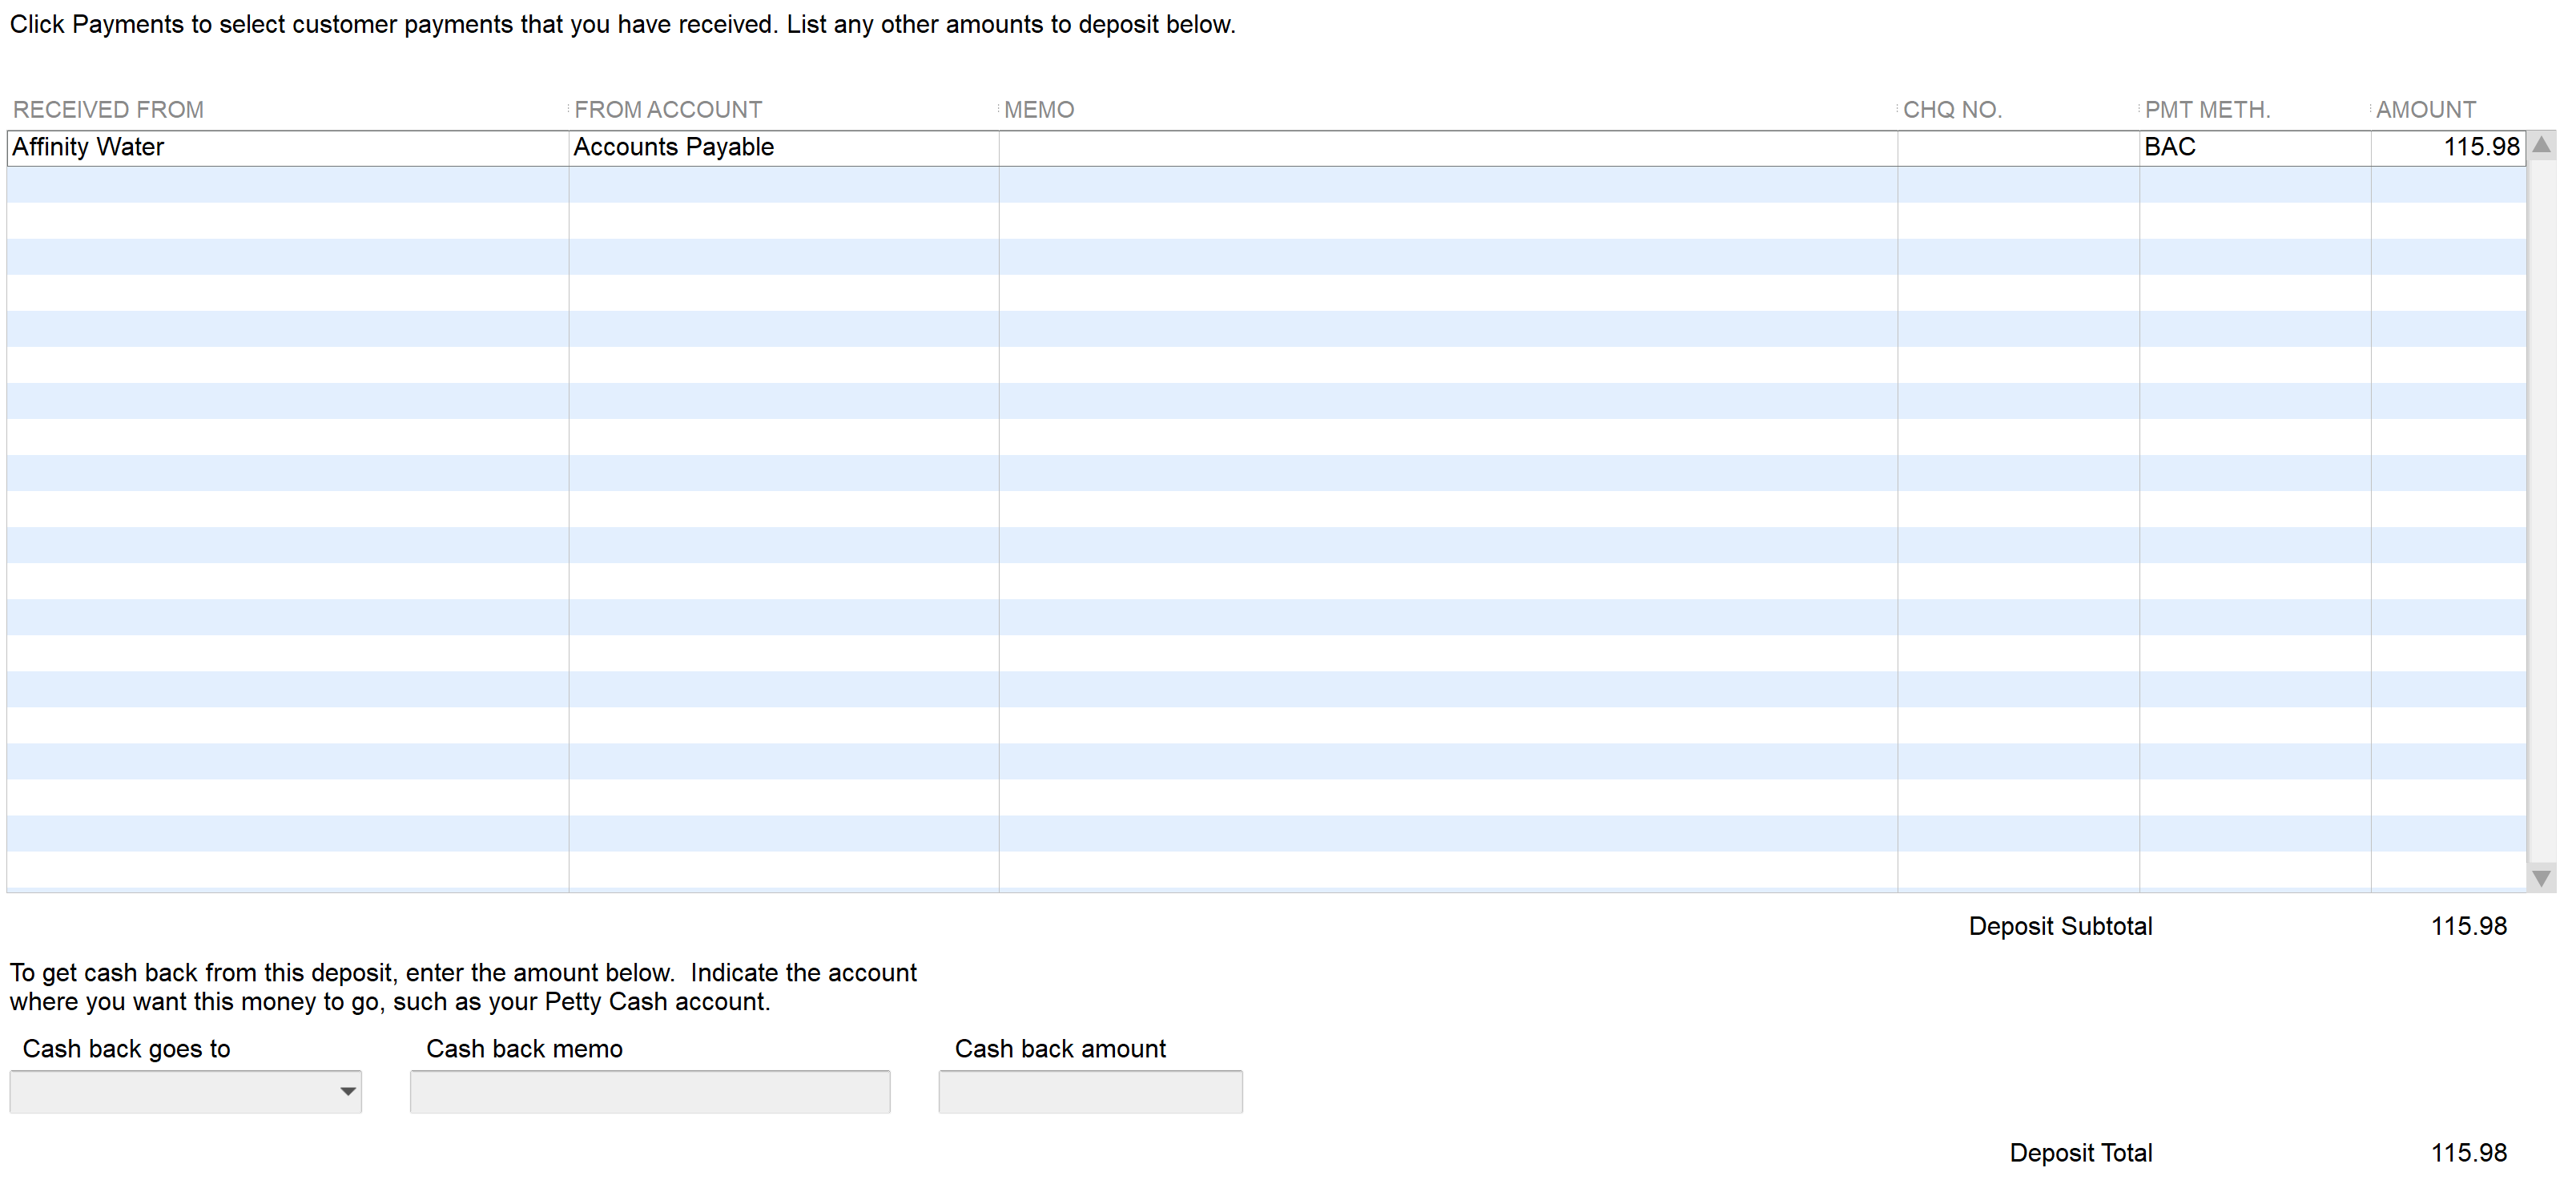Click the Cash back amount field
2576x1188 pixels.
[1090, 1091]
